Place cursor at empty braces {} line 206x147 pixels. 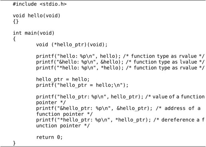16,22
